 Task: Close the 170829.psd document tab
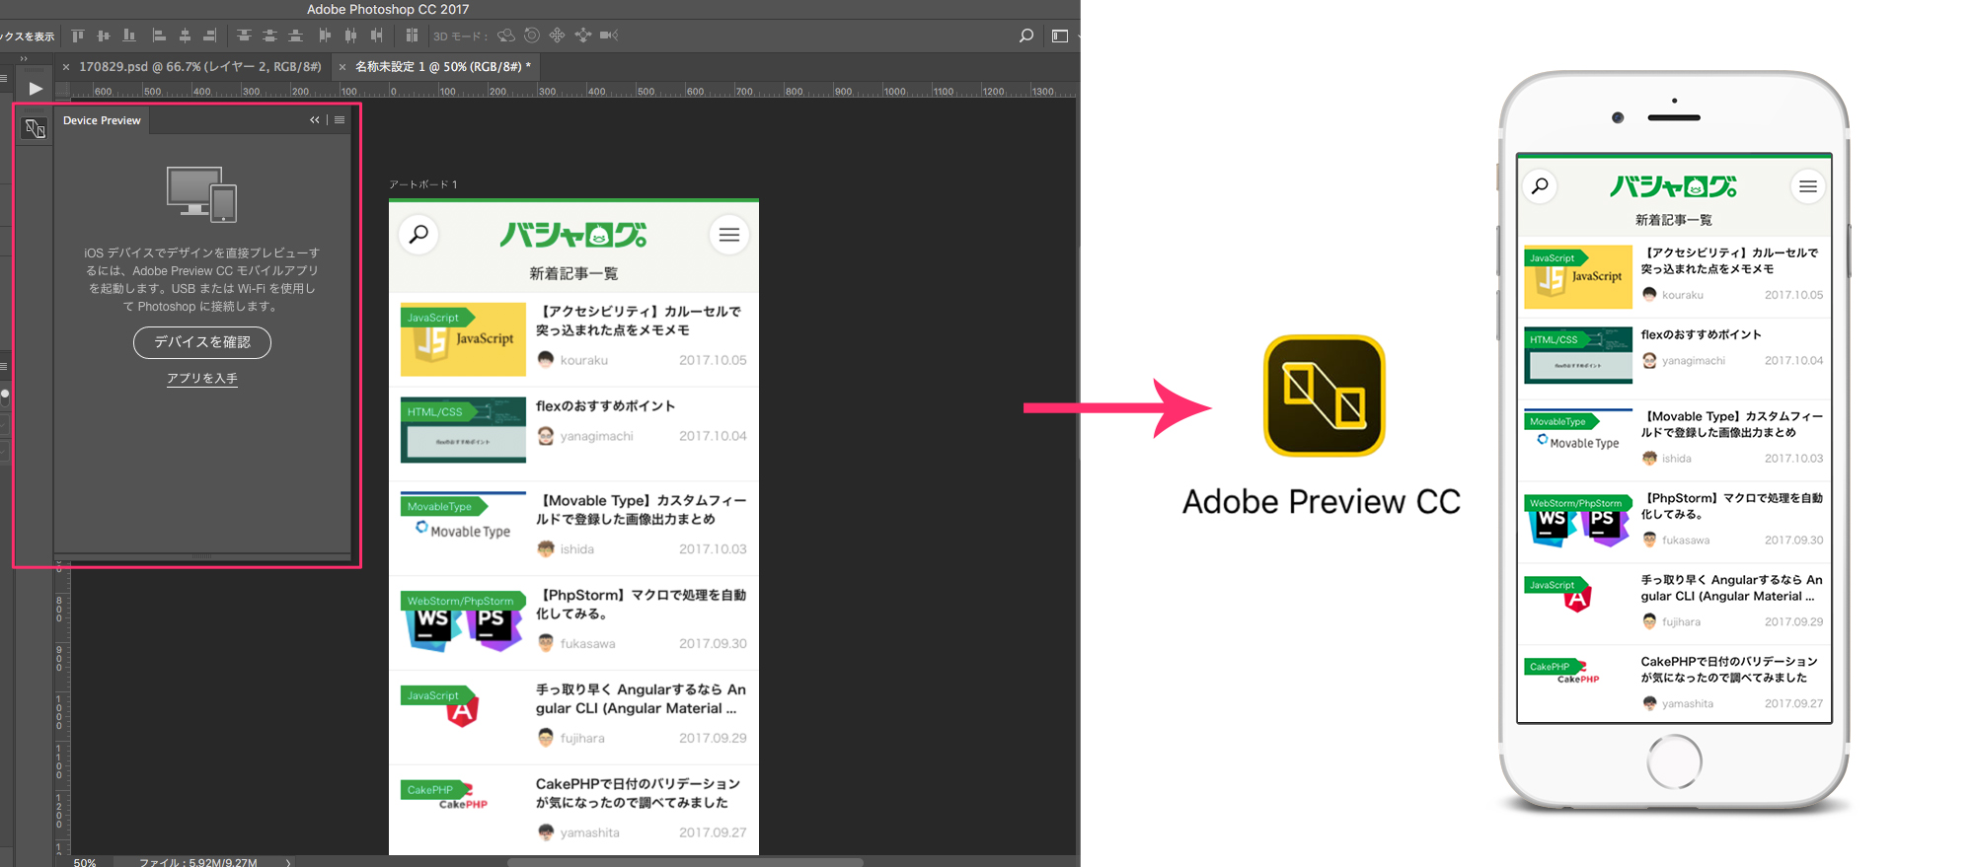tap(66, 67)
